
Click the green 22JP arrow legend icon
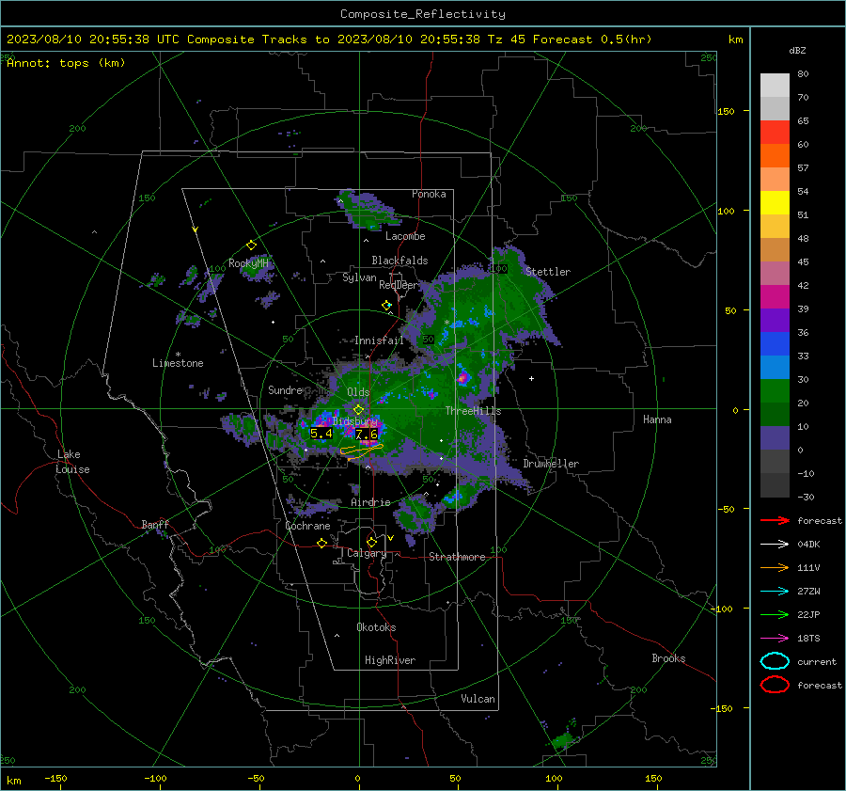pos(775,614)
